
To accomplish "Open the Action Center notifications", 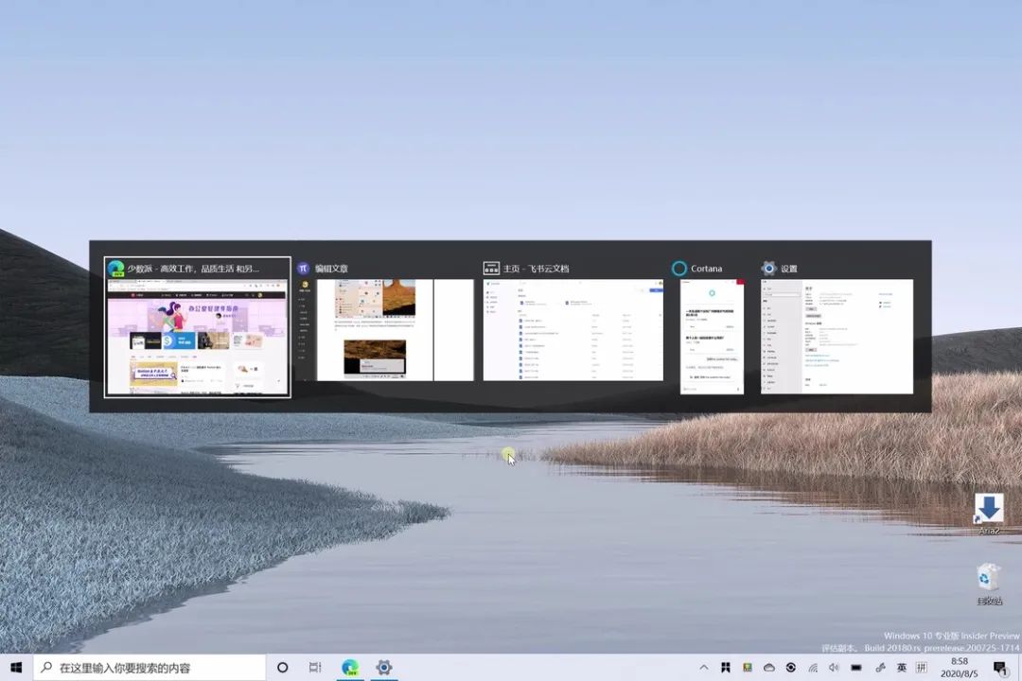I will tap(999, 667).
